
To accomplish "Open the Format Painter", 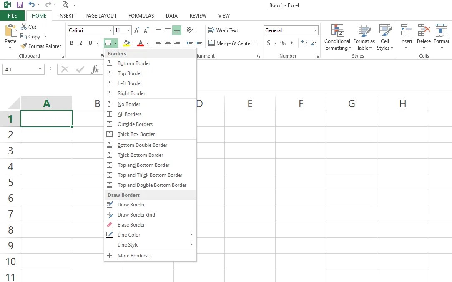I will 41,46.
